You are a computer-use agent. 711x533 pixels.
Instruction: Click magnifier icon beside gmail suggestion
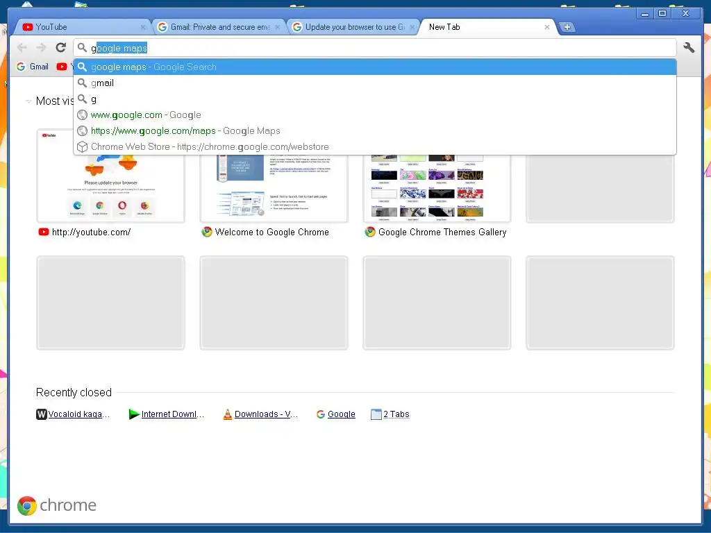tap(82, 83)
